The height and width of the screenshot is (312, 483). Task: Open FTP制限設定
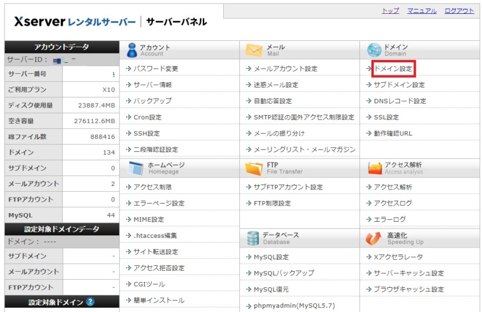click(x=273, y=203)
